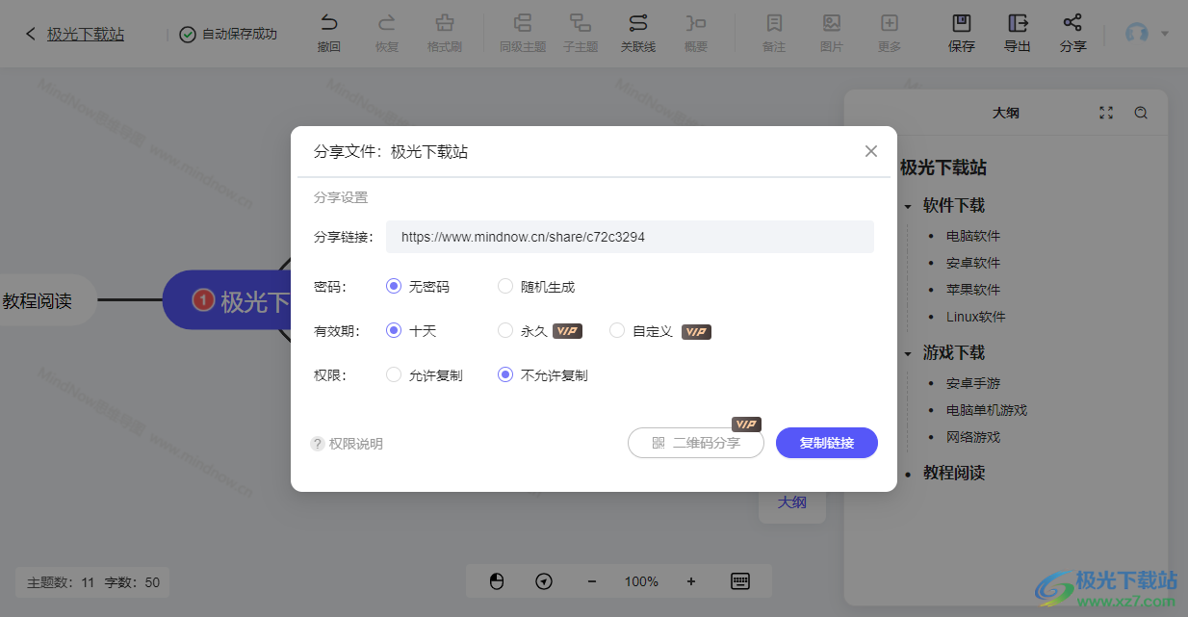Click the Export (导出) icon
1188x617 pixels.
coord(1018,23)
